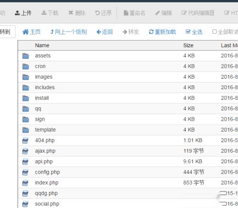
Task: Click the api.php file icon
Action: [25, 162]
